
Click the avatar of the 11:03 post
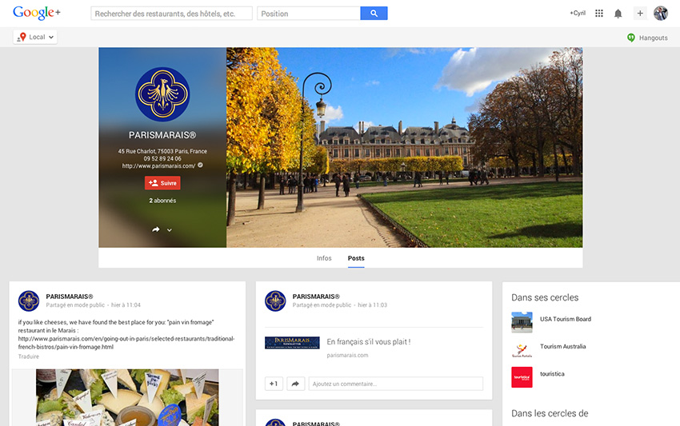[275, 301]
